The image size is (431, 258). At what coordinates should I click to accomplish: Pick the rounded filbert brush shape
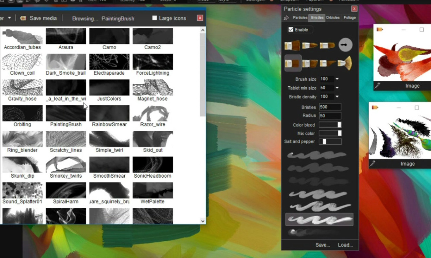click(x=327, y=45)
